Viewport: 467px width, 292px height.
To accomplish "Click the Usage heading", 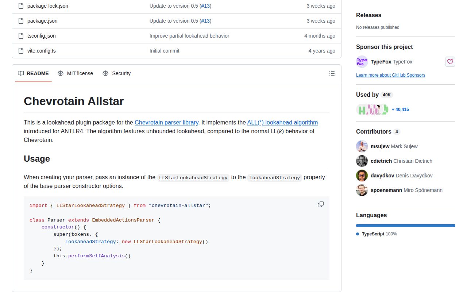I will (37, 159).
